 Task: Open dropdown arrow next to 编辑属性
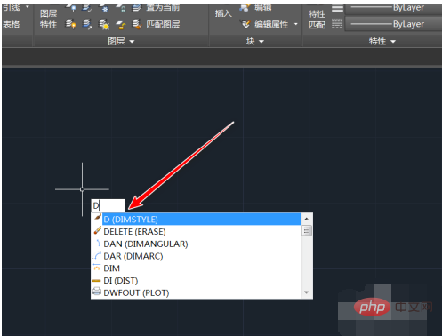tap(296, 24)
